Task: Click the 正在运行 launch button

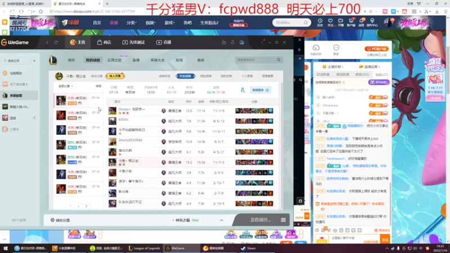Action: click(260, 220)
